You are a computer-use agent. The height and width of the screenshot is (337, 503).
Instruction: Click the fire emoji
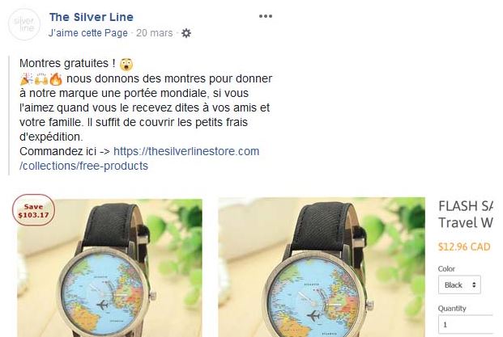tap(56, 79)
